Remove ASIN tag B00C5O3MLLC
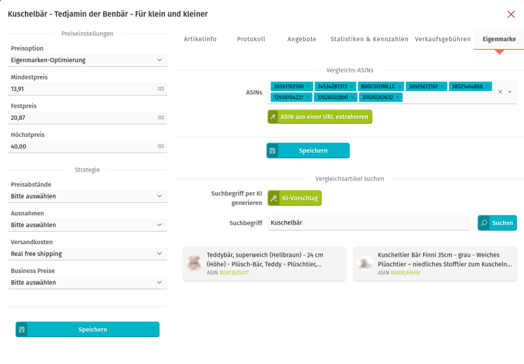Image resolution: width=524 pixels, height=364 pixels. point(400,86)
